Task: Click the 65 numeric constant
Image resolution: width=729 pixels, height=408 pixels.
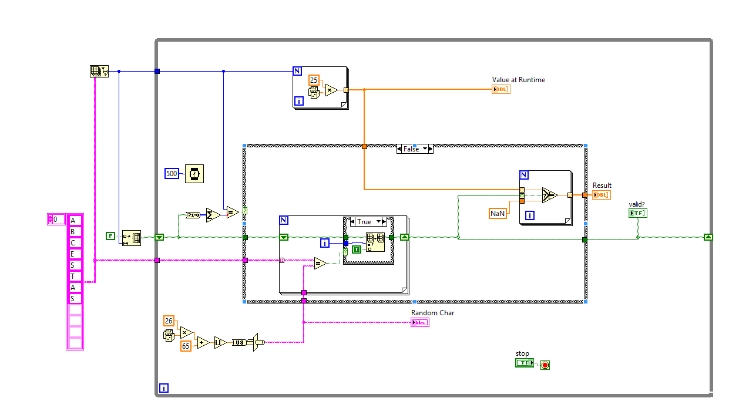Action: pos(186,346)
